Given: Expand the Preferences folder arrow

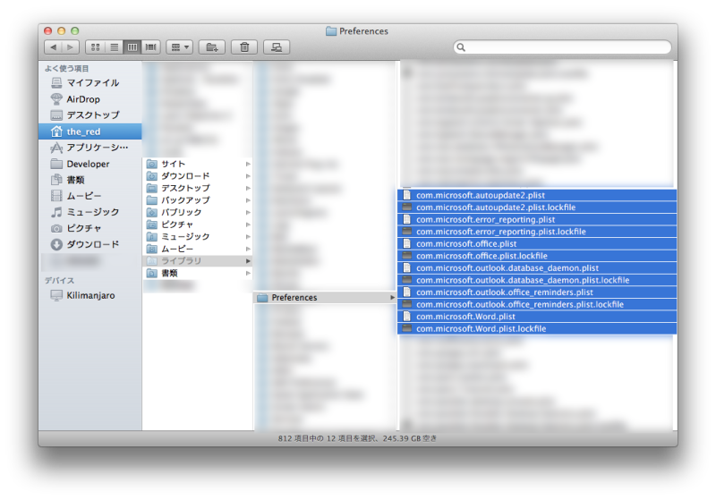Looking at the screenshot, I should point(392,298).
